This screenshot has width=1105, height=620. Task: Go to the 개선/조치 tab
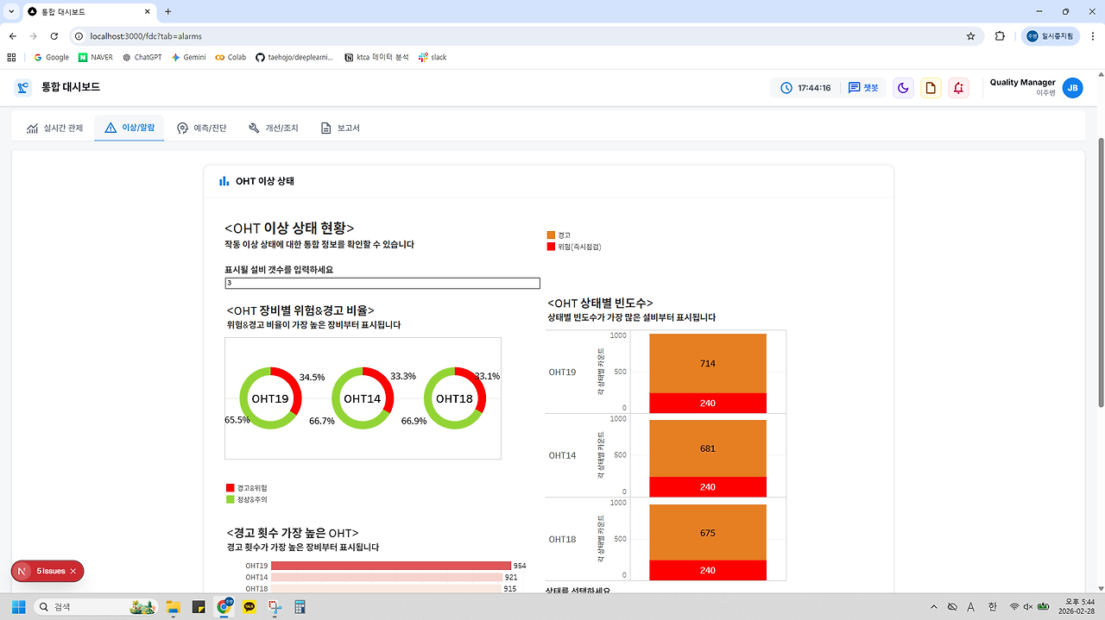pos(273,128)
